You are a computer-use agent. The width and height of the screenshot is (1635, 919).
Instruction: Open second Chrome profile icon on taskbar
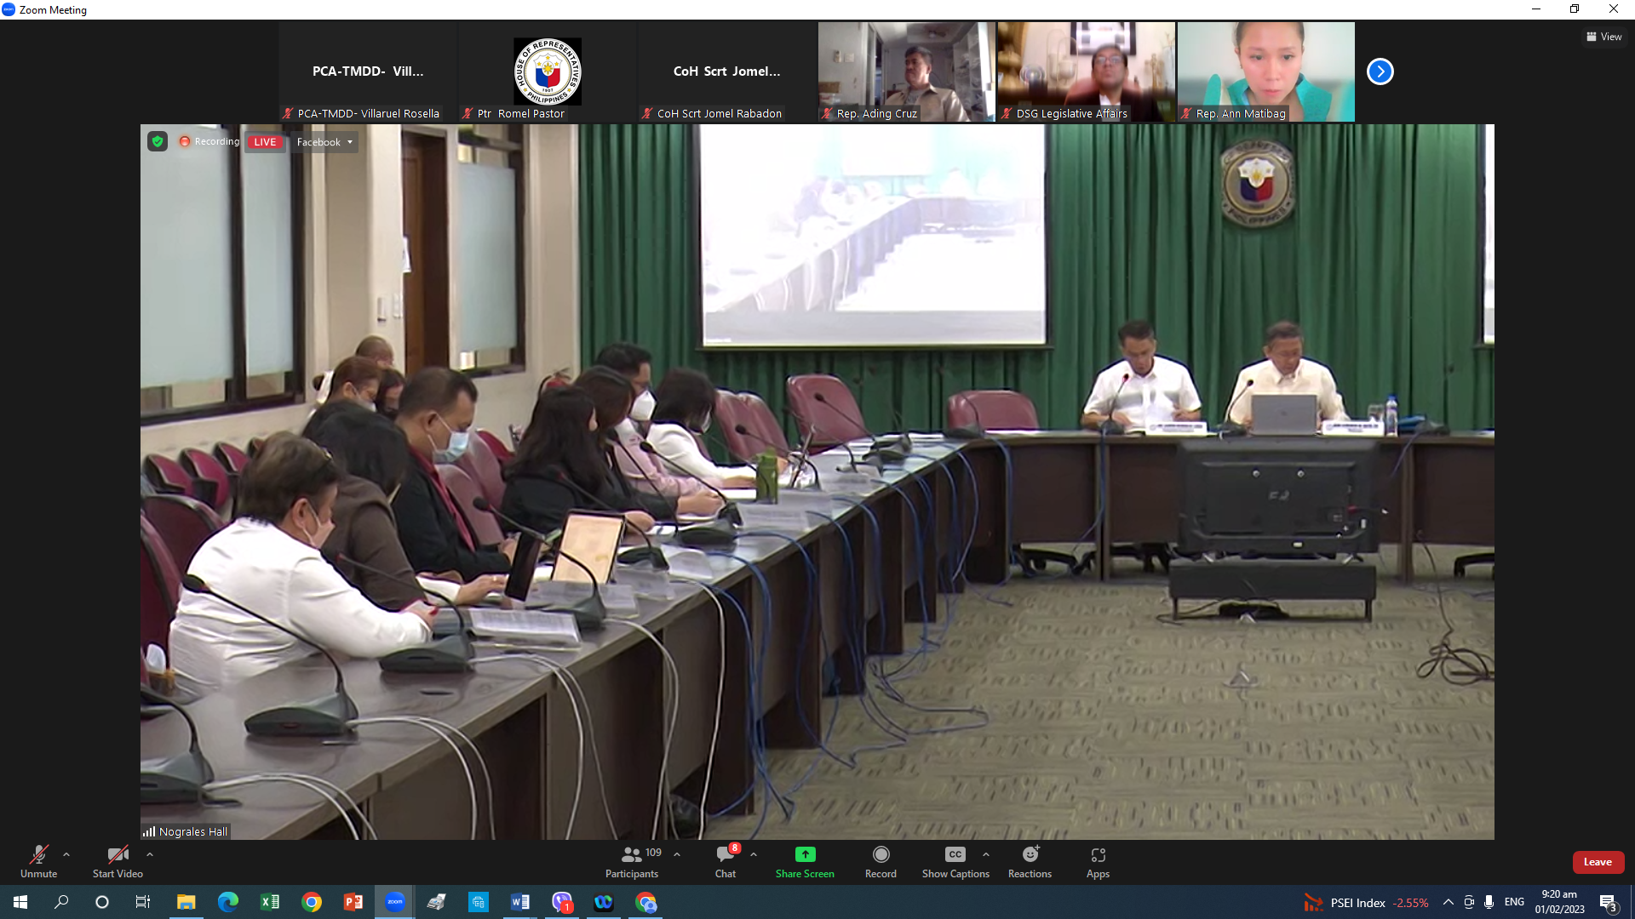(645, 902)
